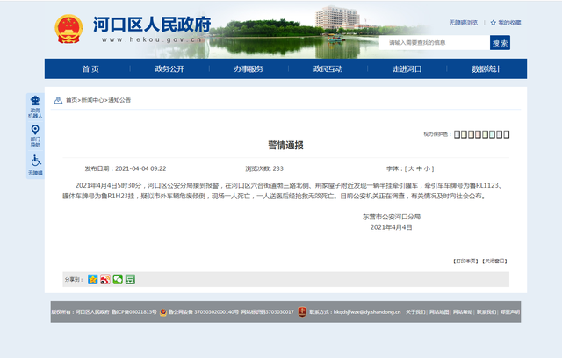562x358 pixels.
Task: Click the 搜索 search button
Action: point(500,43)
